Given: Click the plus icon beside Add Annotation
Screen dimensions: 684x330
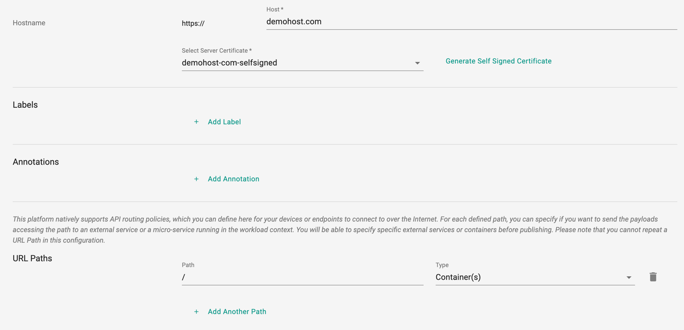Looking at the screenshot, I should tap(196, 179).
